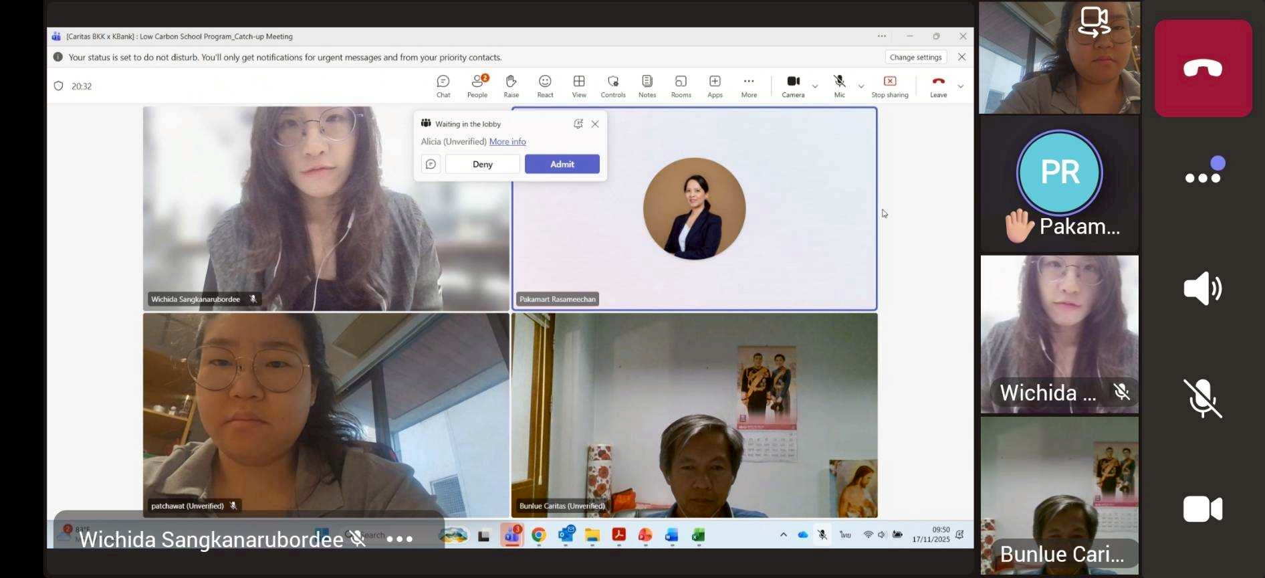Open the React emoji menu
Viewport: 1265px width, 578px height.
coord(545,86)
